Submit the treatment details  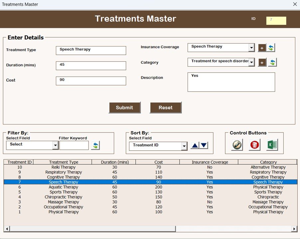click(124, 108)
